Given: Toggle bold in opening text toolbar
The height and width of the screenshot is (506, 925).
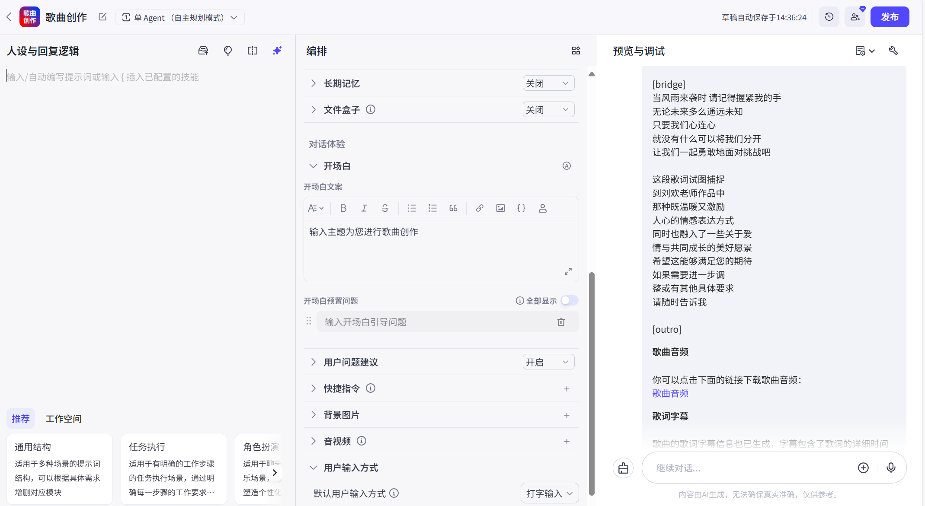Looking at the screenshot, I should (343, 208).
